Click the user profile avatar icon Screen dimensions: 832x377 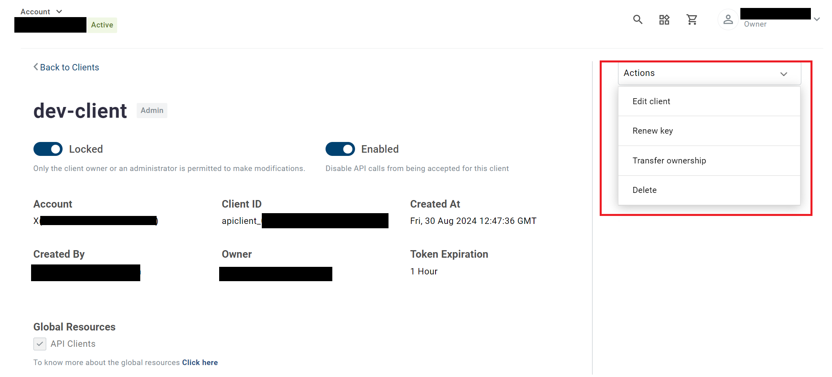pyautogui.click(x=728, y=19)
